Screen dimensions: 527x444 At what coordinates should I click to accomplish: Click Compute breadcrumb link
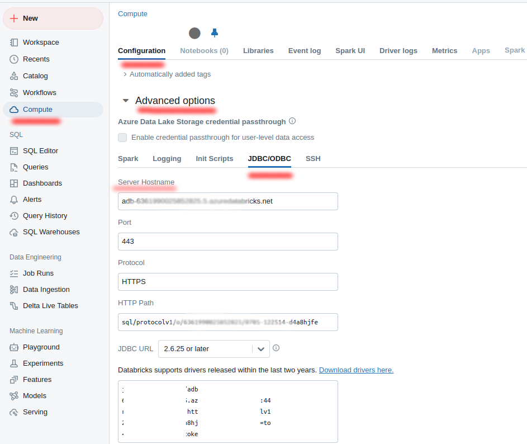coord(132,14)
